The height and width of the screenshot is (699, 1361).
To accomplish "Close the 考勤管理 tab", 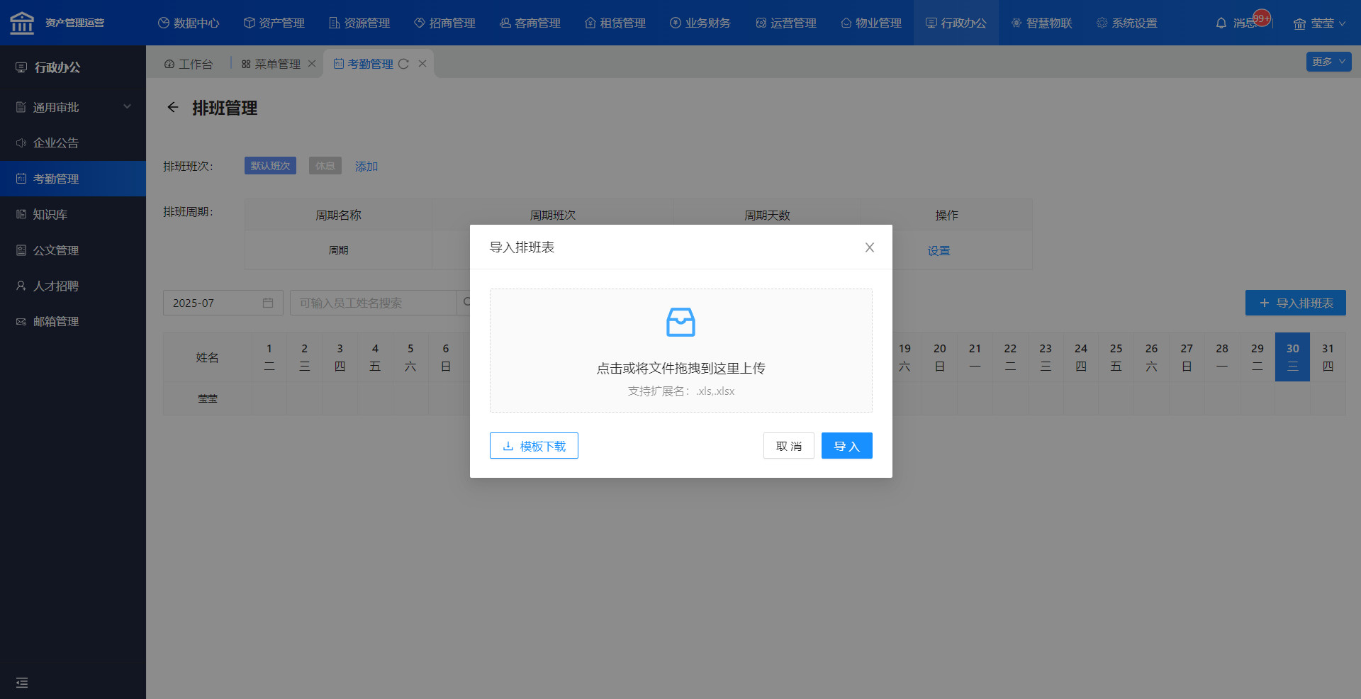I will pyautogui.click(x=422, y=64).
